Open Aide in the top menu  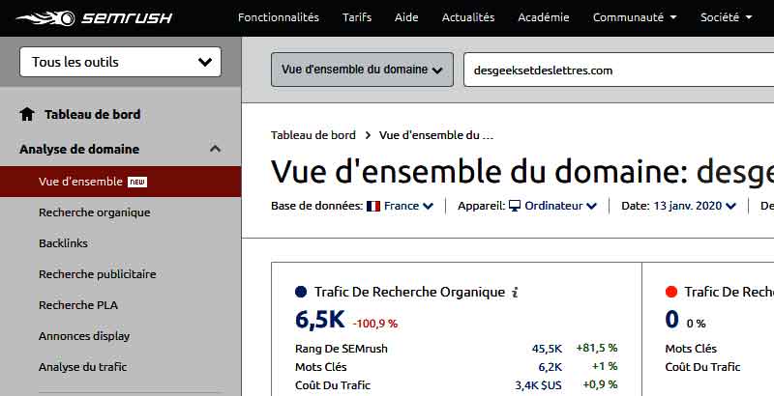click(x=406, y=17)
